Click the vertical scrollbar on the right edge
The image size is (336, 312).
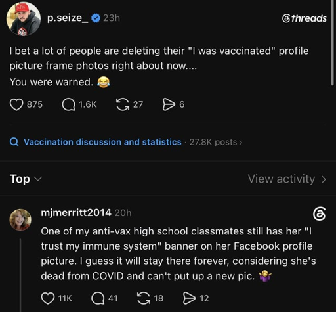click(333, 43)
